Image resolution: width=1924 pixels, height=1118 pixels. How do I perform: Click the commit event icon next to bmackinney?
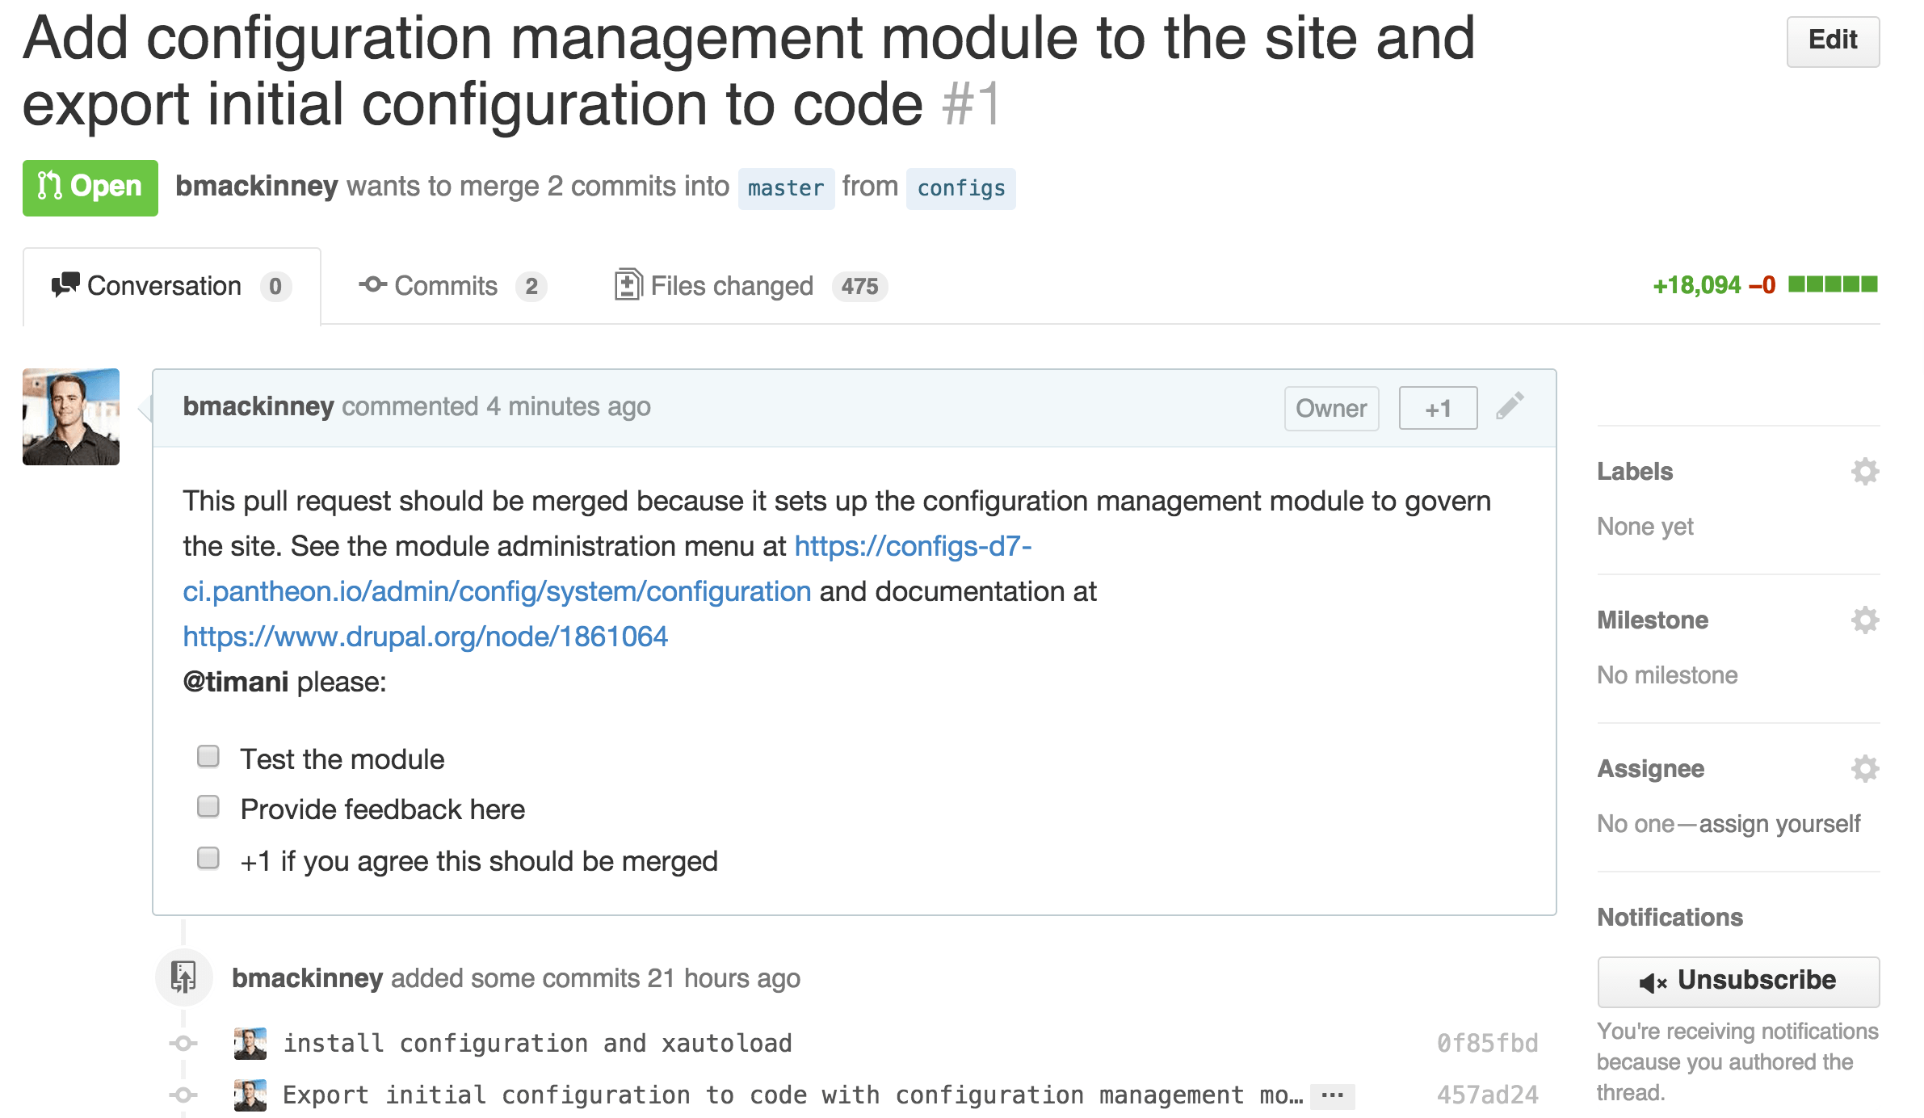[183, 977]
